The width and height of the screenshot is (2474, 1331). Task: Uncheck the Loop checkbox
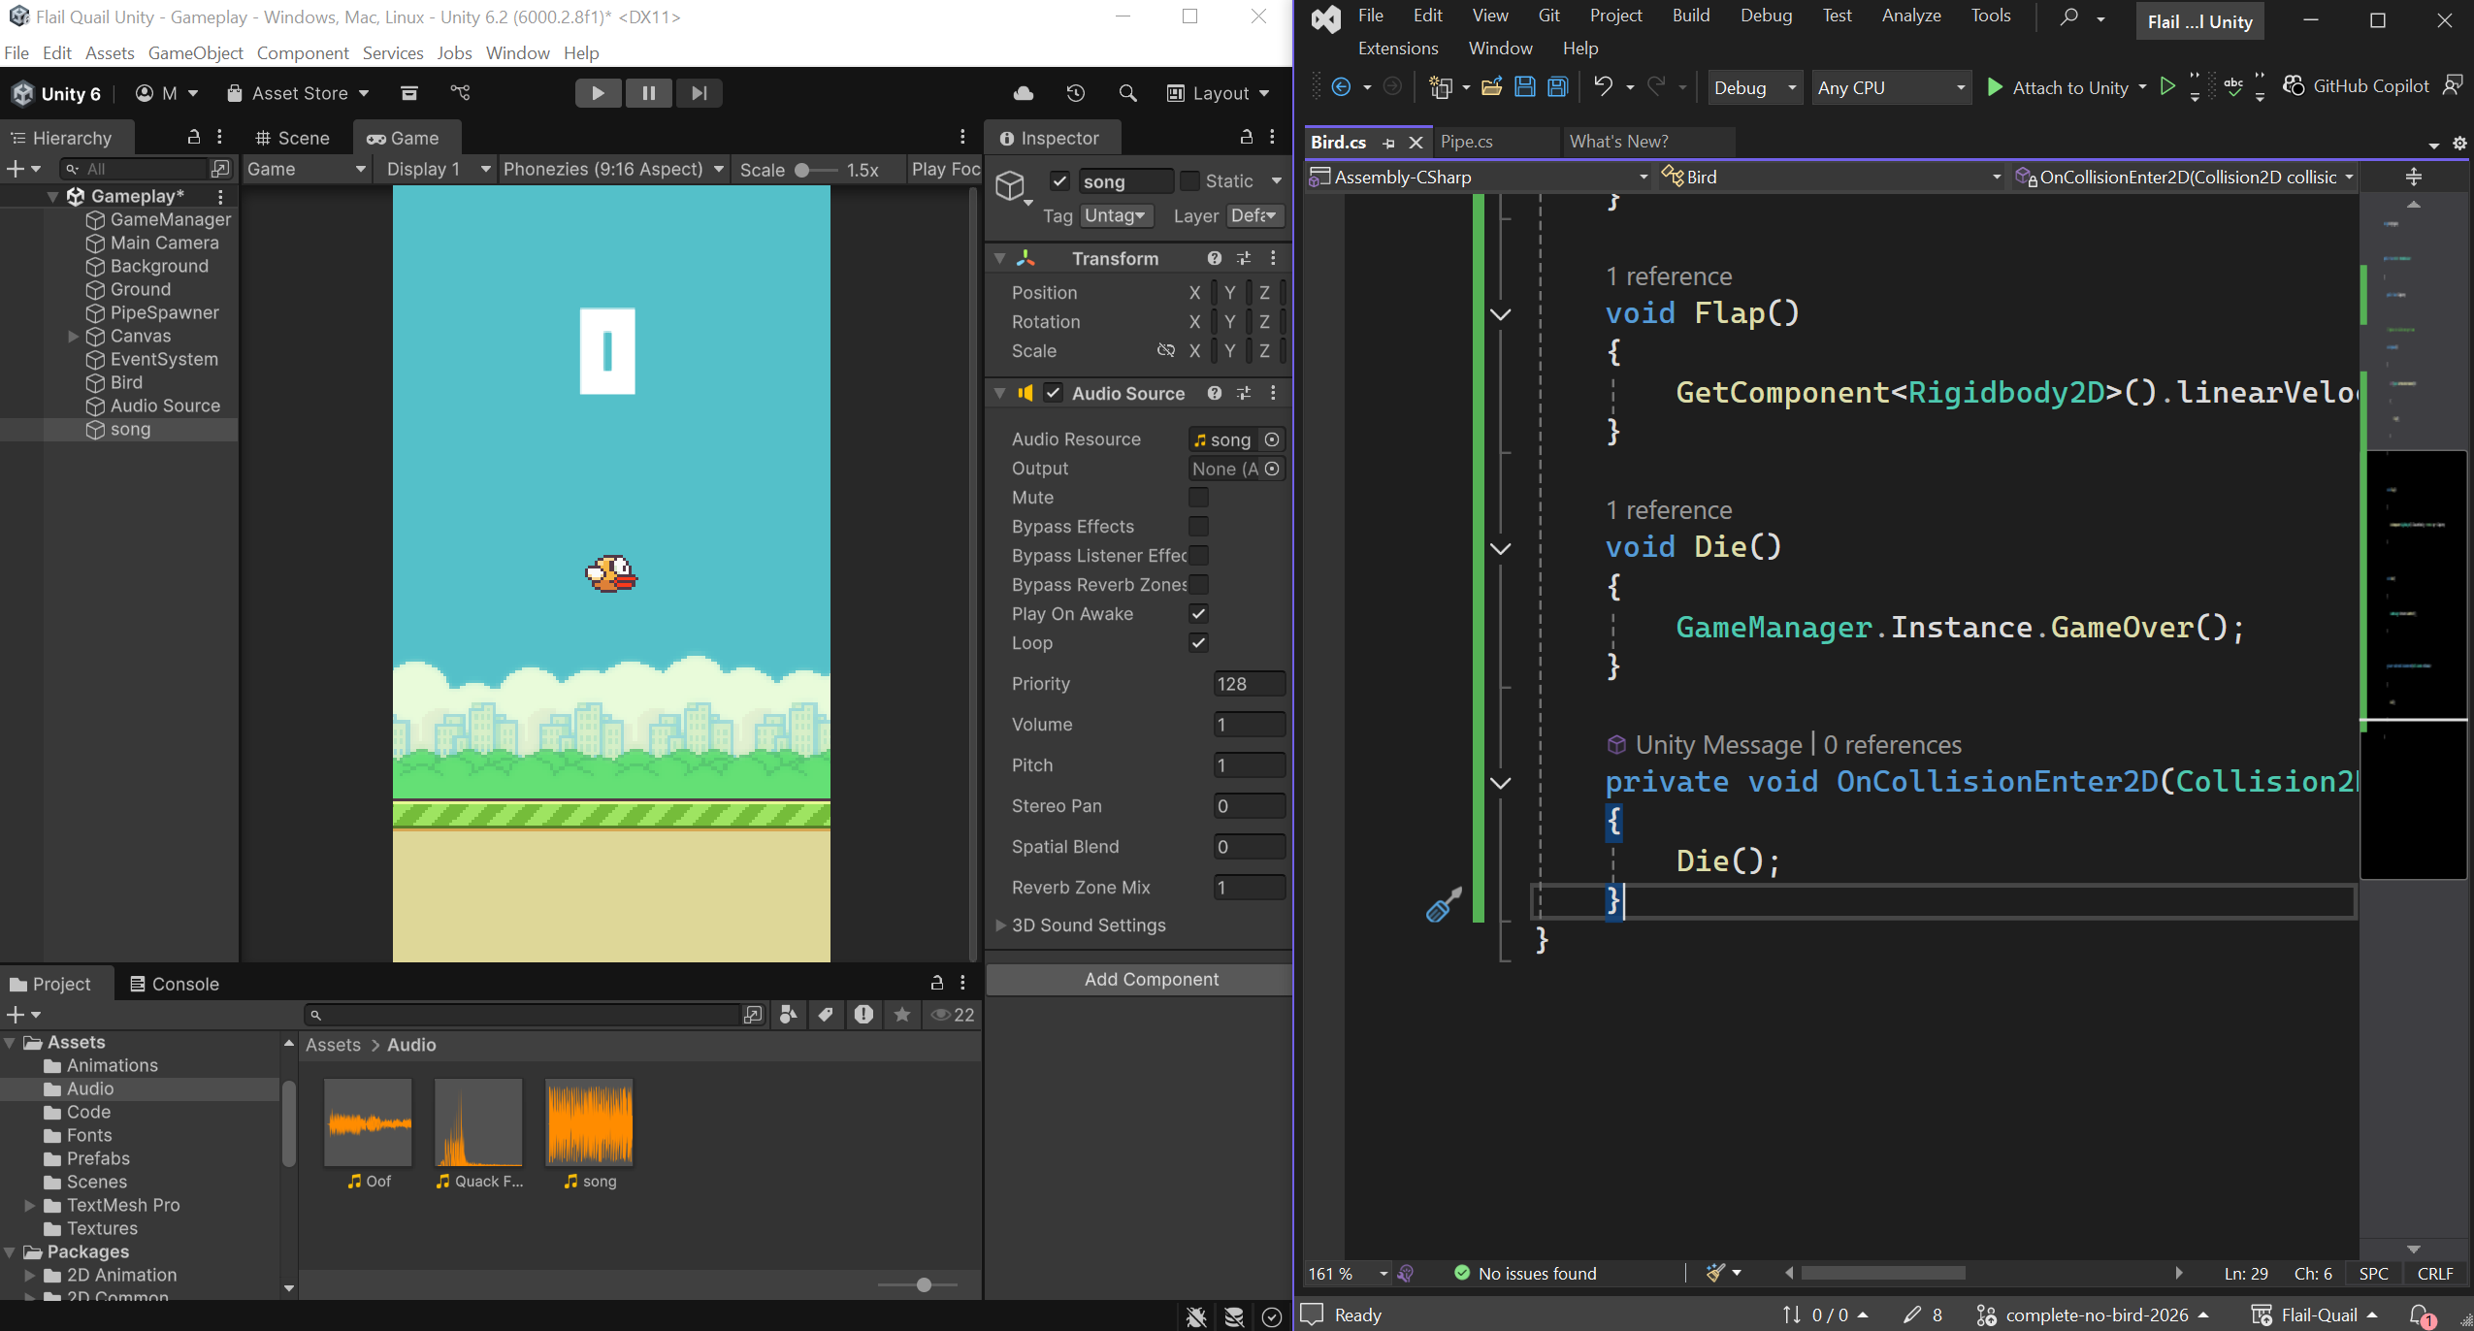pyautogui.click(x=1198, y=643)
